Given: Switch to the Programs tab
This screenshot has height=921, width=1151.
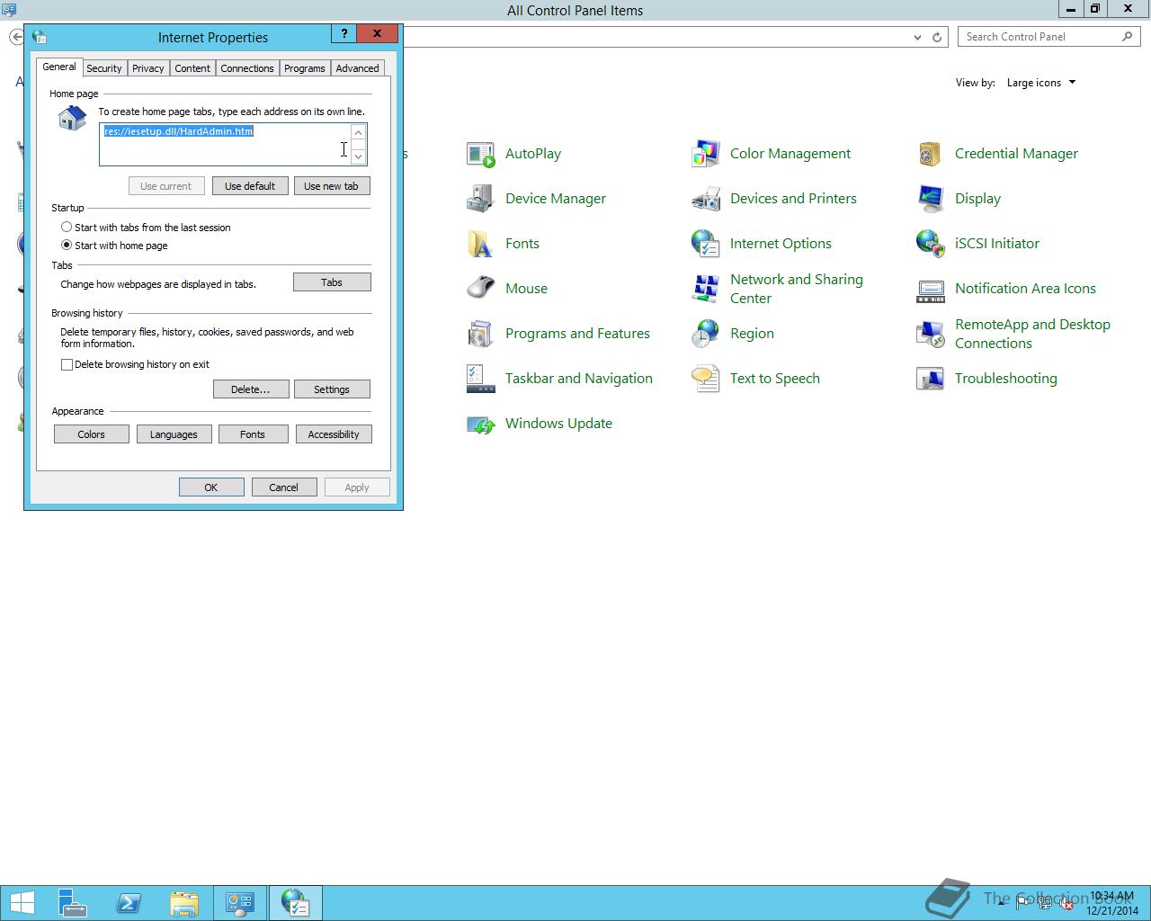Looking at the screenshot, I should coord(305,68).
